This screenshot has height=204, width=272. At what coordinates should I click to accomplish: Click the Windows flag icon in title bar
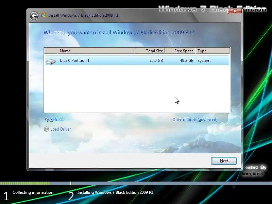click(x=44, y=15)
